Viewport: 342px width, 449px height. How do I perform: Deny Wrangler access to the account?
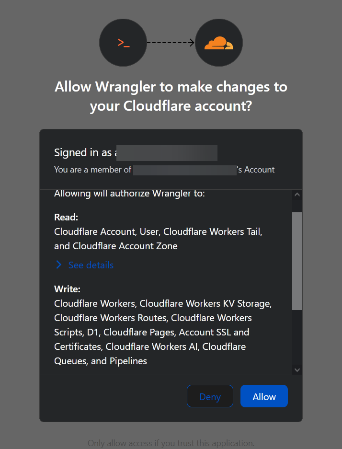210,396
